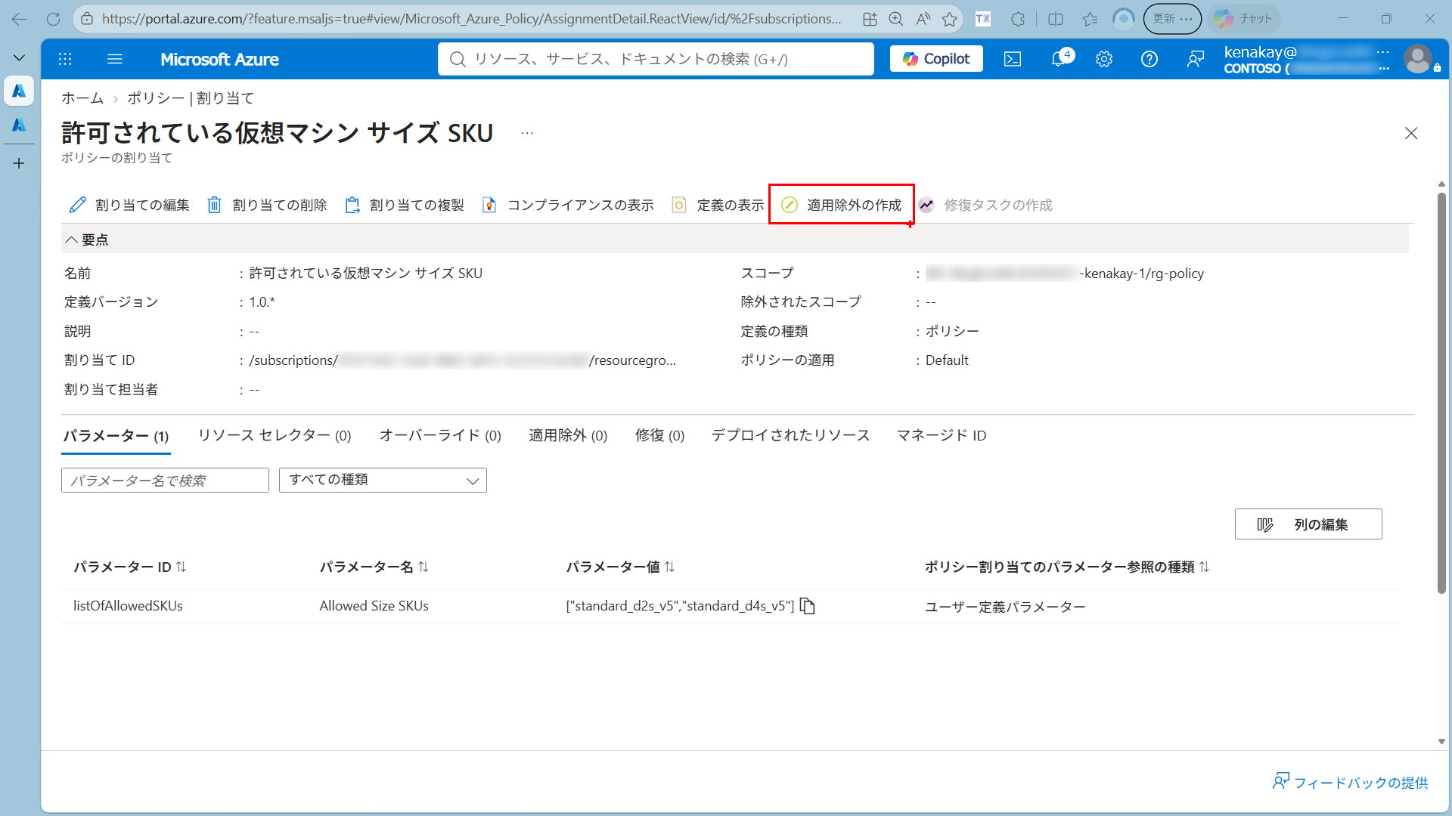
Task: Click the scope value ending rg-policy
Action: (x=1065, y=274)
